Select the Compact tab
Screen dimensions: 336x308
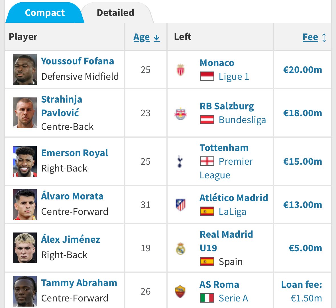coord(45,13)
